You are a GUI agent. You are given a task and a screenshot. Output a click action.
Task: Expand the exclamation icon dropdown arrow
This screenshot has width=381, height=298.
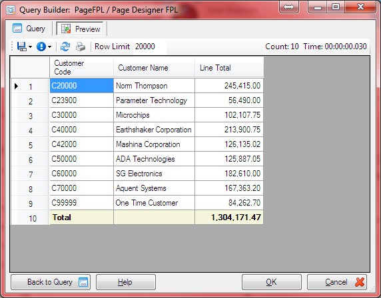coord(49,47)
